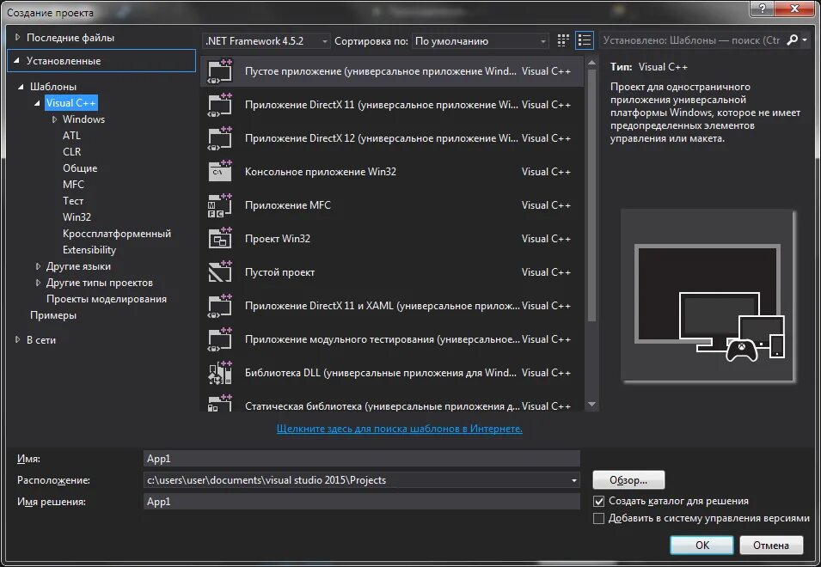Click the Консольное приложение Win32 icon
Screen dimensions: 821x567
click(220, 172)
